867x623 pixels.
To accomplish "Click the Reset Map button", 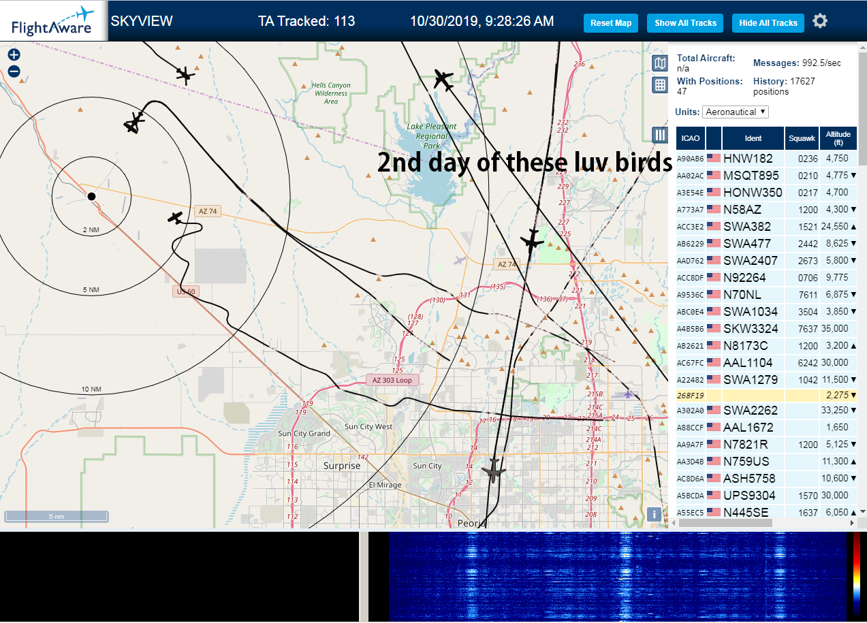I will 611,22.
